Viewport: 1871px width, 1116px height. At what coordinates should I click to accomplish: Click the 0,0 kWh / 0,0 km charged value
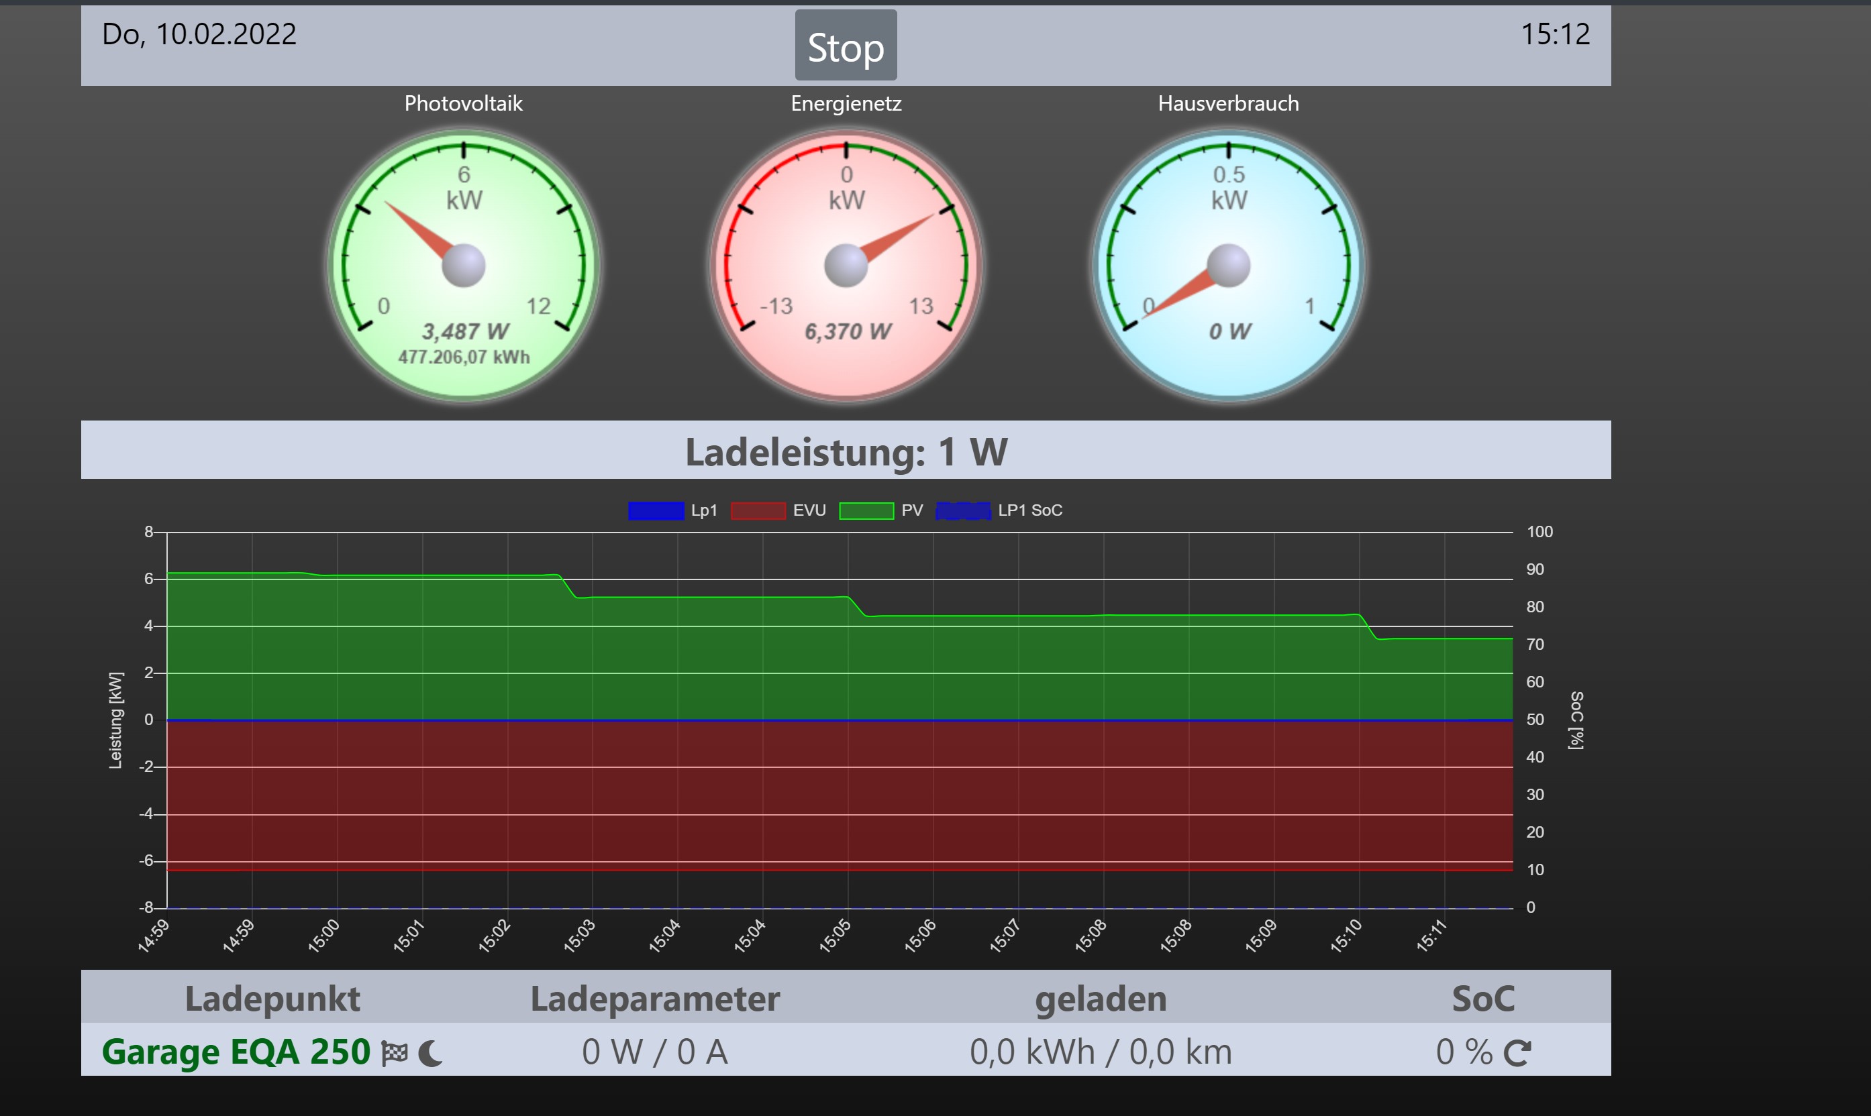[x=1101, y=1052]
